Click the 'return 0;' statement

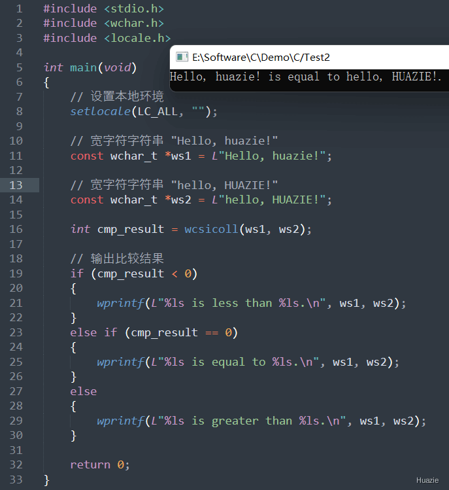(100, 465)
